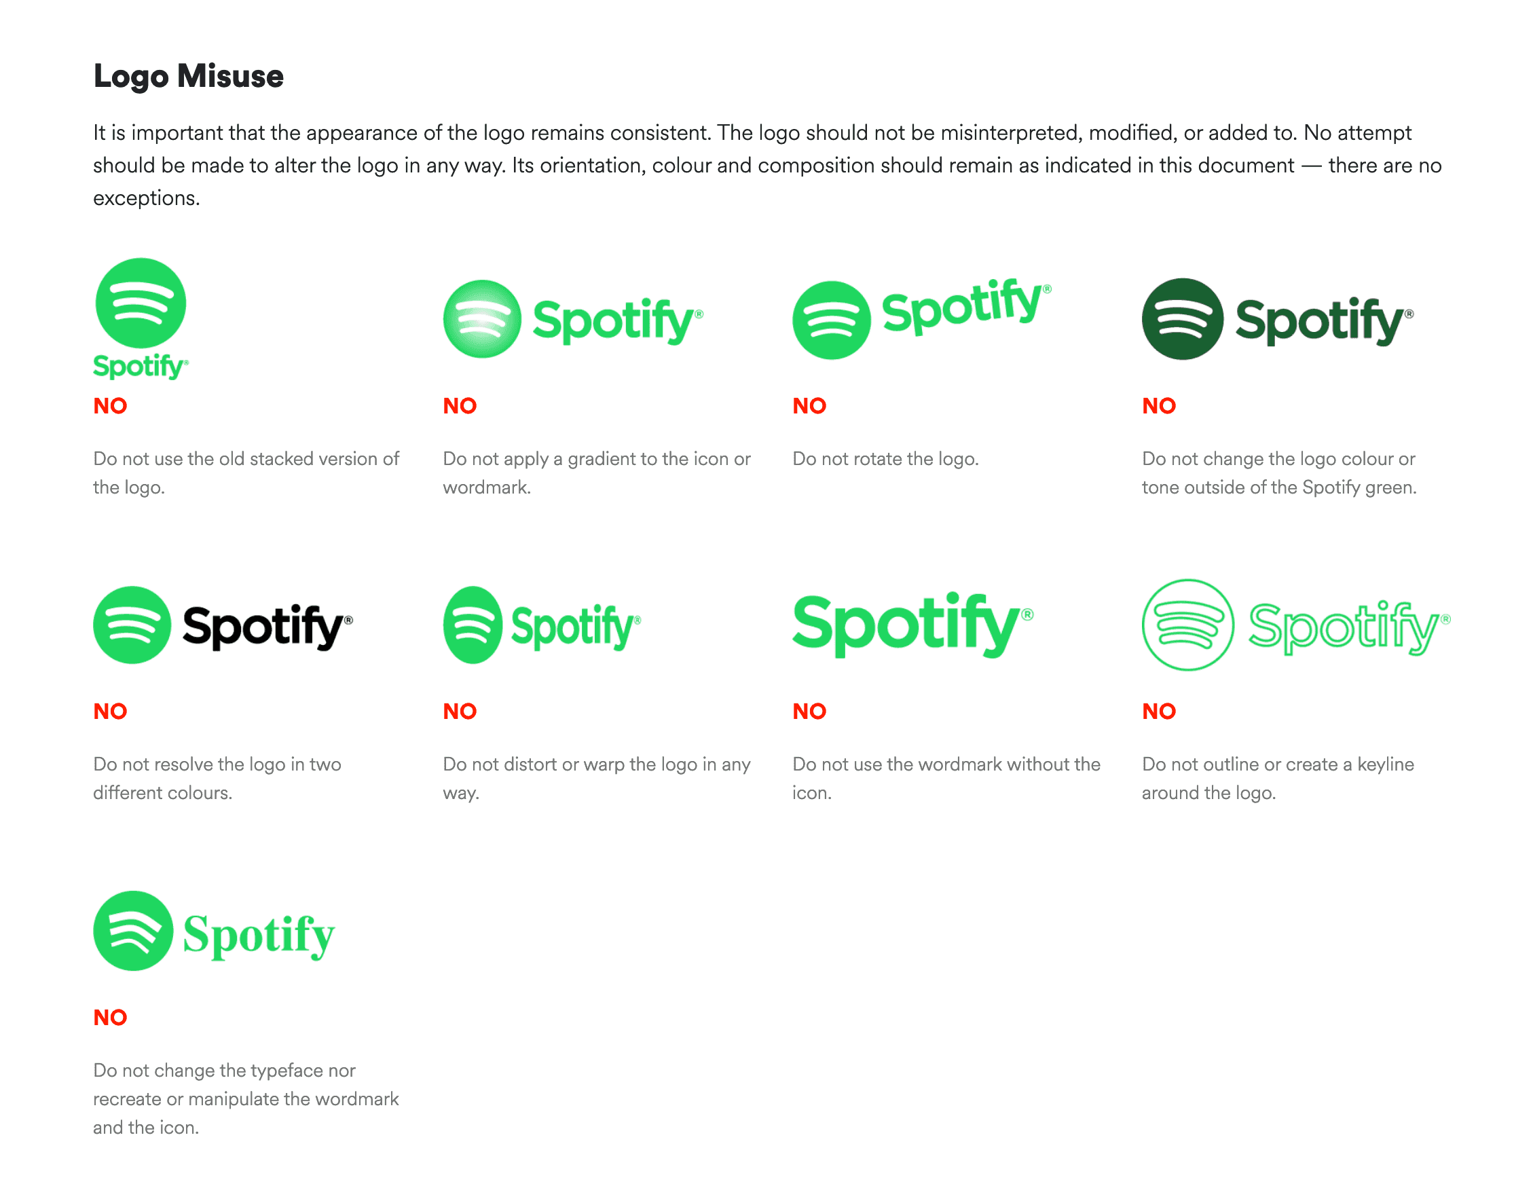Click the dark green Spotify wordmark
This screenshot has height=1203, width=1533.
(x=1325, y=320)
